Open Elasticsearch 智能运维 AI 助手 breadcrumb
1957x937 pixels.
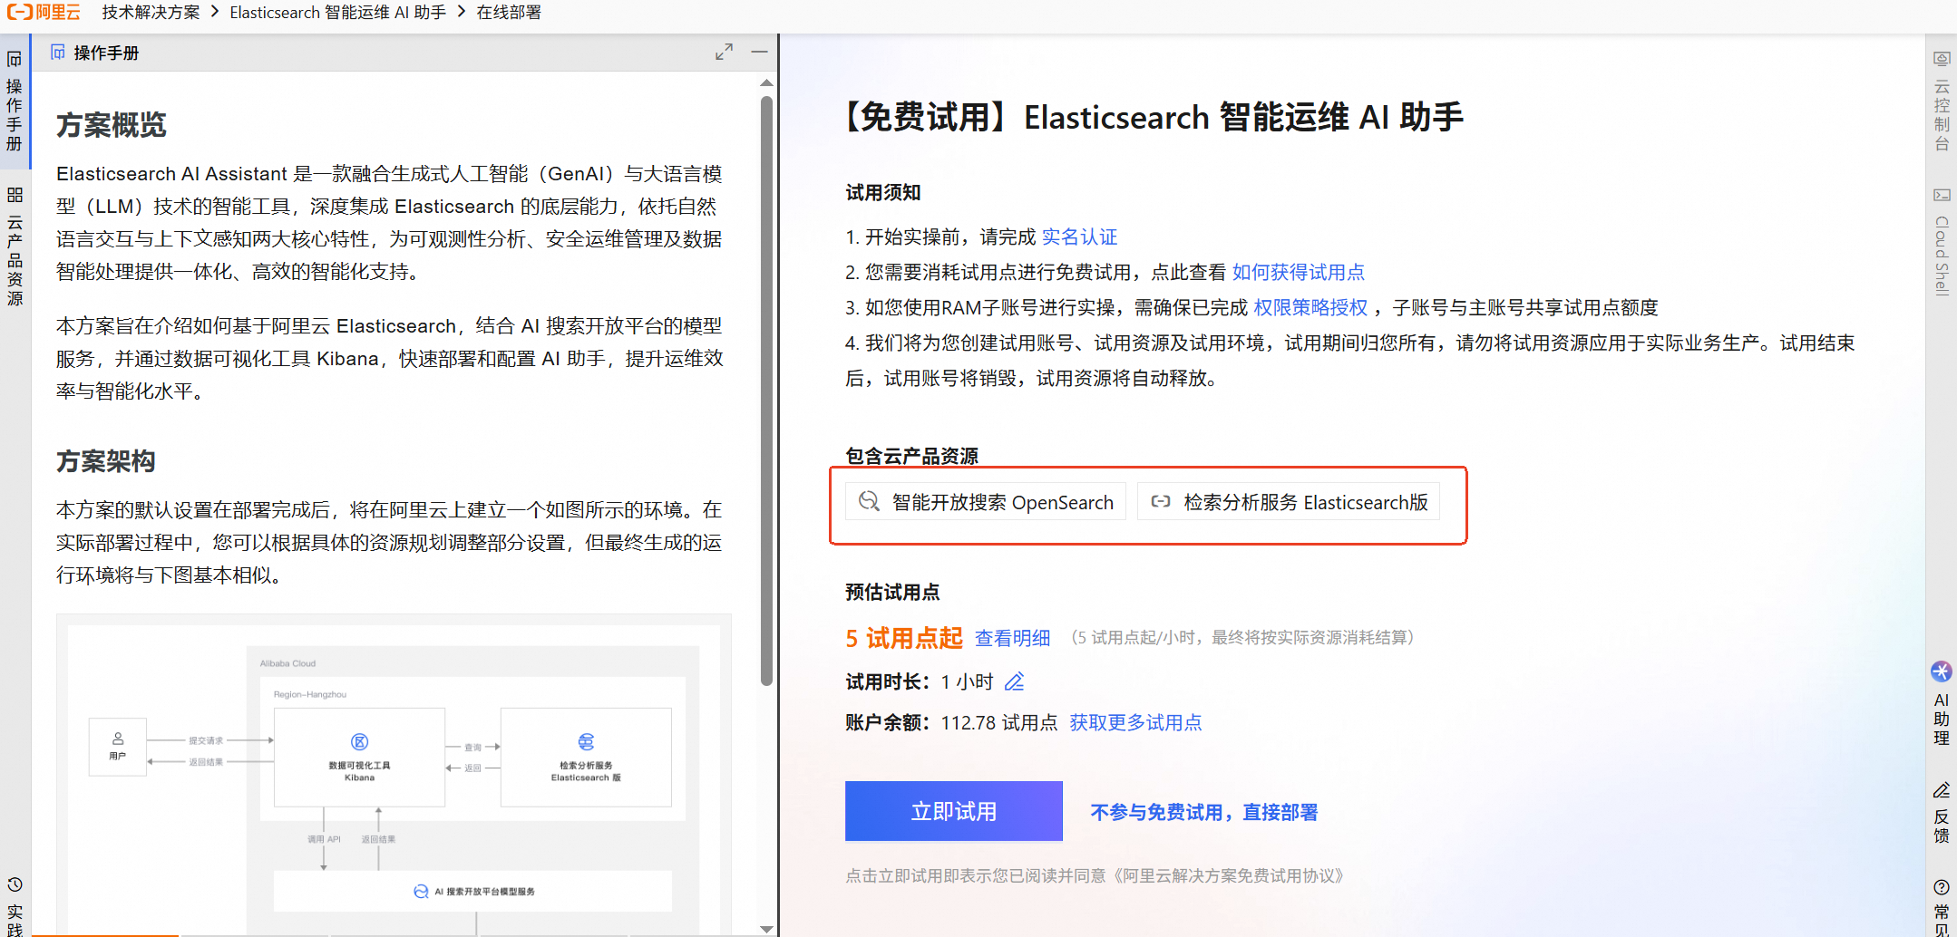tap(337, 12)
